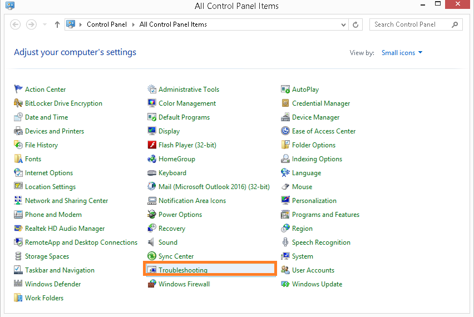Image resolution: width=474 pixels, height=317 pixels.
Task: Click the Sound speaker icon
Action: [x=152, y=242]
